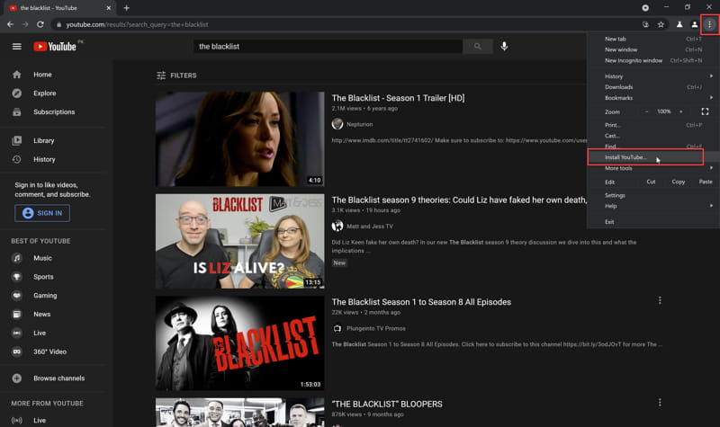
Task: Open the search FILTERS panel
Action: (176, 76)
